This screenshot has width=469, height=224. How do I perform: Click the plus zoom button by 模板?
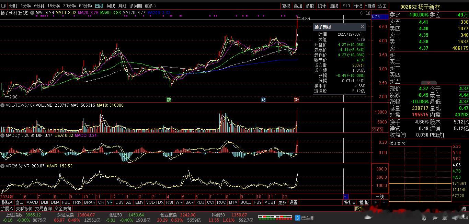coord(376,202)
